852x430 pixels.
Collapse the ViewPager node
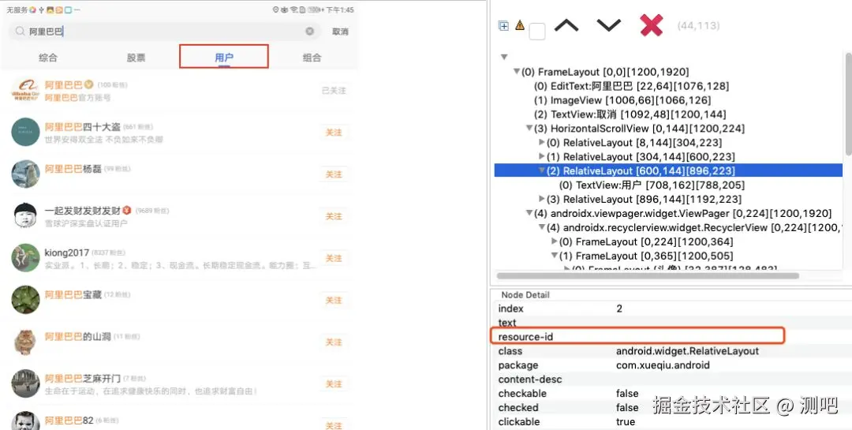[x=529, y=213]
